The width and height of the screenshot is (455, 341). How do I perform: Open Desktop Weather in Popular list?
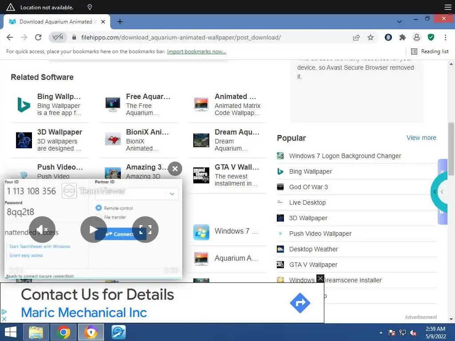313,250
